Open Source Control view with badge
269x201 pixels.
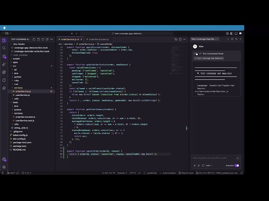(4, 56)
